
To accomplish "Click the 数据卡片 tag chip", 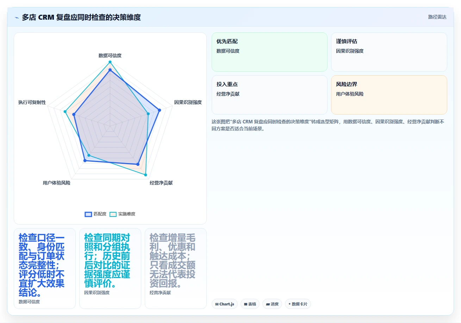I will pyautogui.click(x=298, y=304).
